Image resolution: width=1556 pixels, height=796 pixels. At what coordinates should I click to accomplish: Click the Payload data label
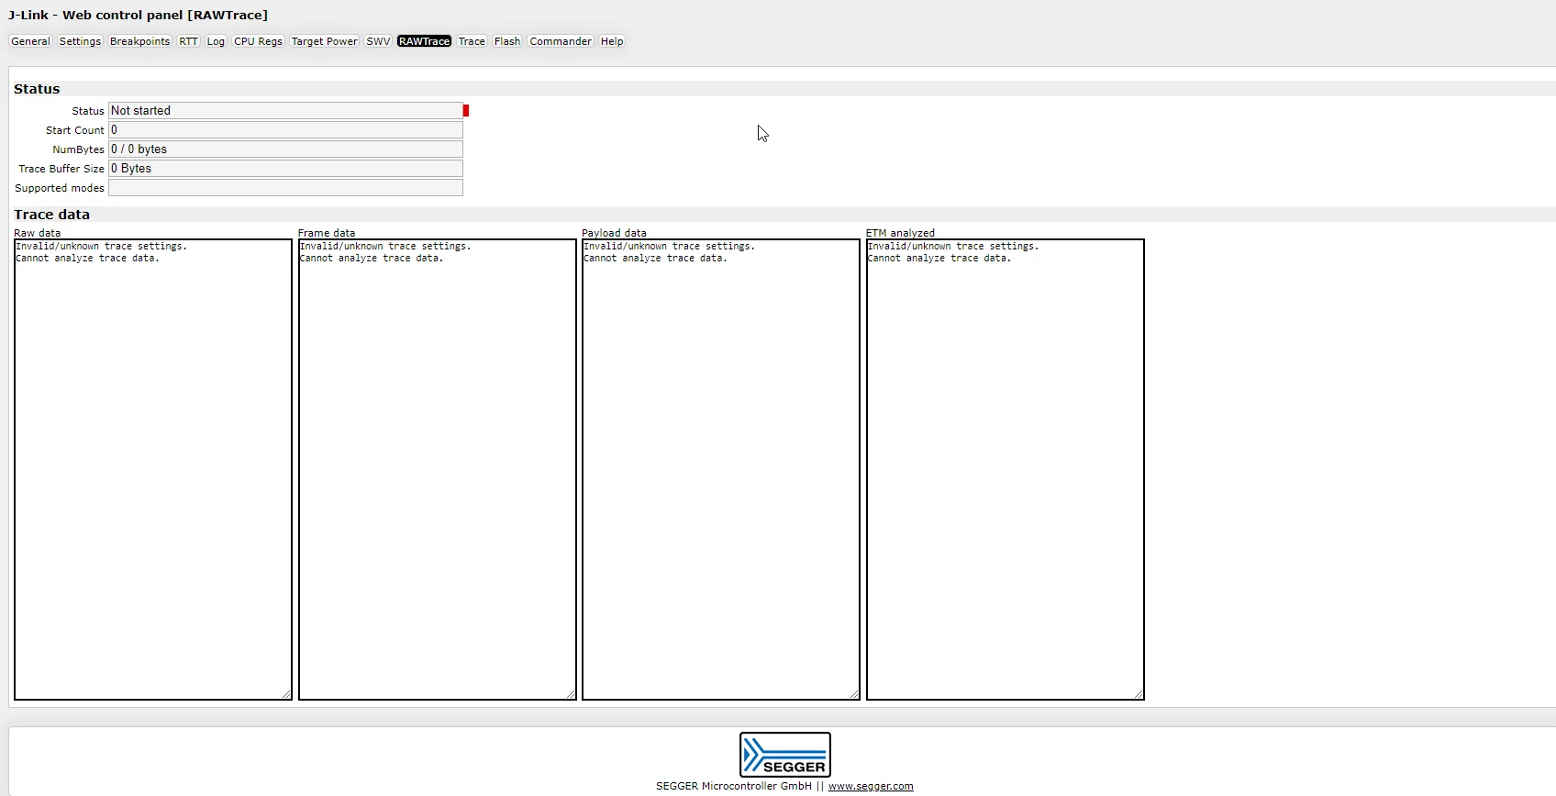point(614,233)
